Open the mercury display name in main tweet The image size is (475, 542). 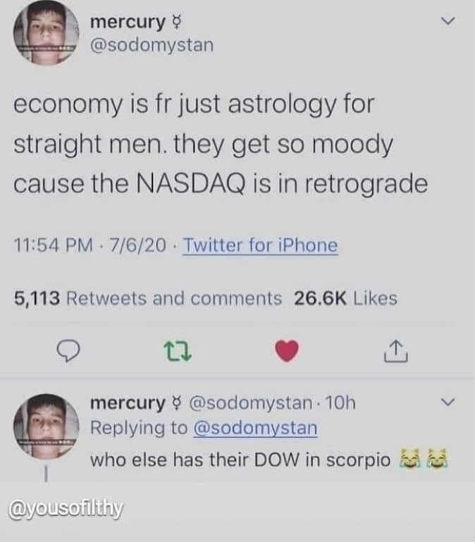(x=128, y=23)
